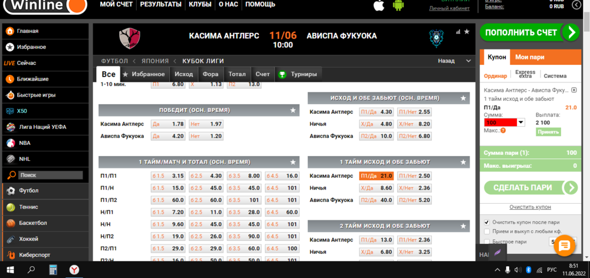Toggle Очистить купон после пари checkbox
The height and width of the screenshot is (278, 590).
pos(487,222)
